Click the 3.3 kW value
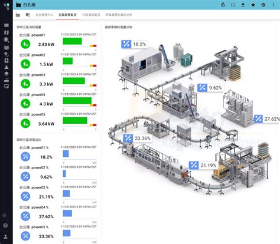 46,84
